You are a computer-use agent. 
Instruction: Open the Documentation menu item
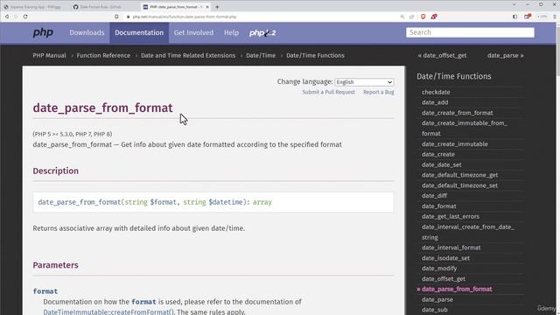click(x=139, y=32)
